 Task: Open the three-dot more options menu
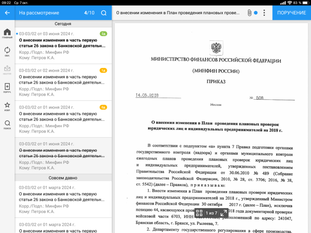pos(264,13)
